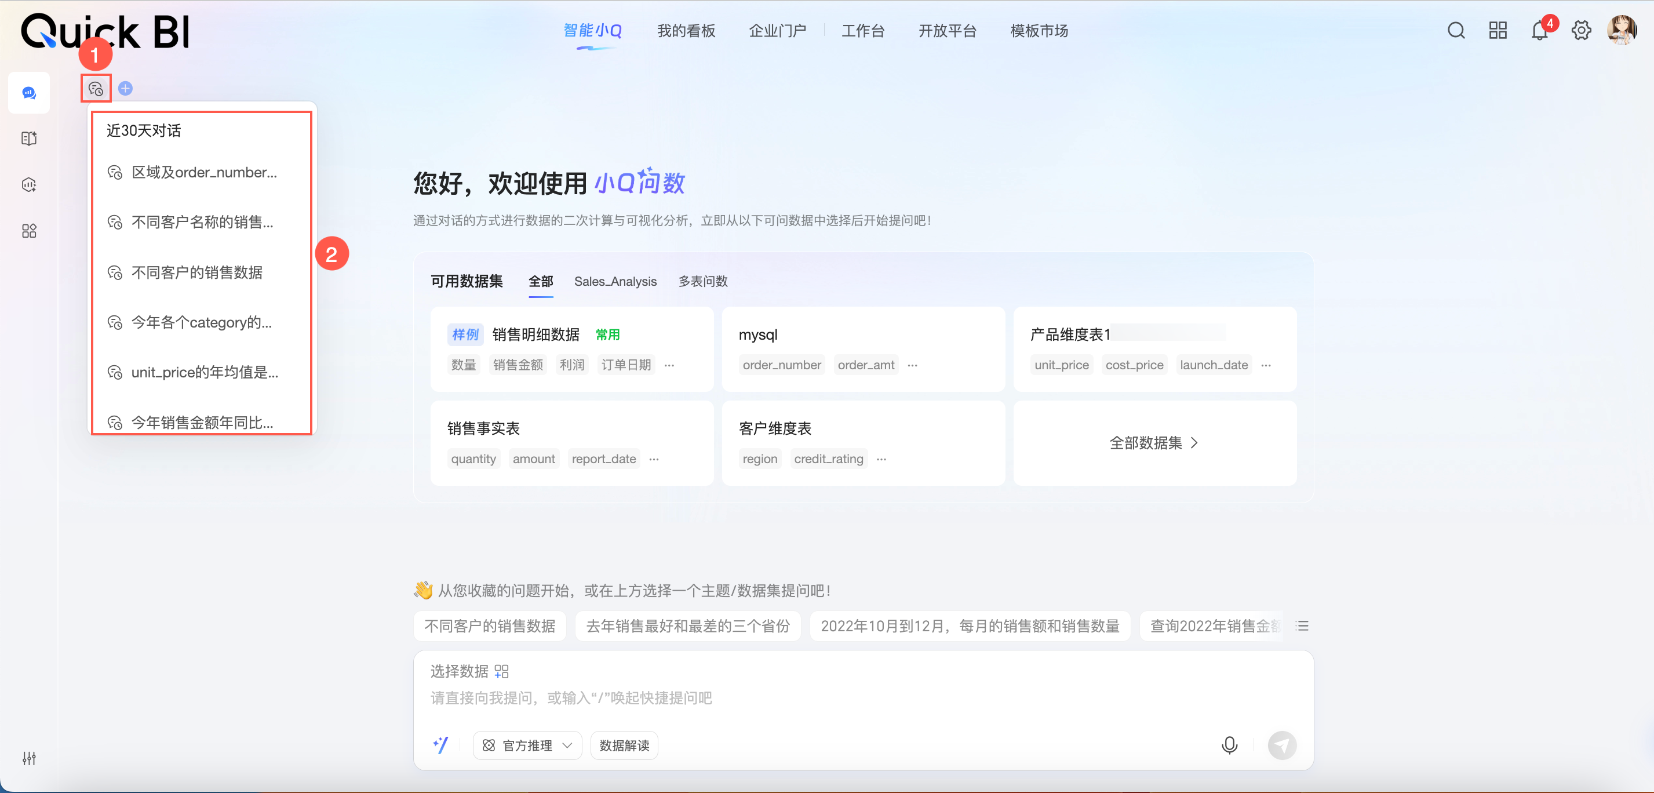
Task: Open the conversation history icon
Action: (x=96, y=89)
